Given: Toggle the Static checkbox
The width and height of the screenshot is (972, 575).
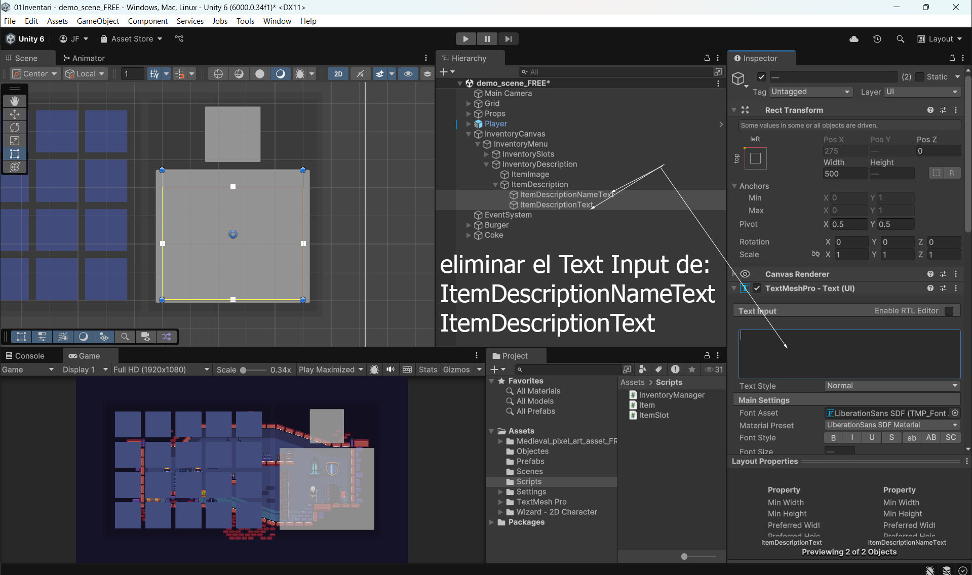Looking at the screenshot, I should 920,77.
